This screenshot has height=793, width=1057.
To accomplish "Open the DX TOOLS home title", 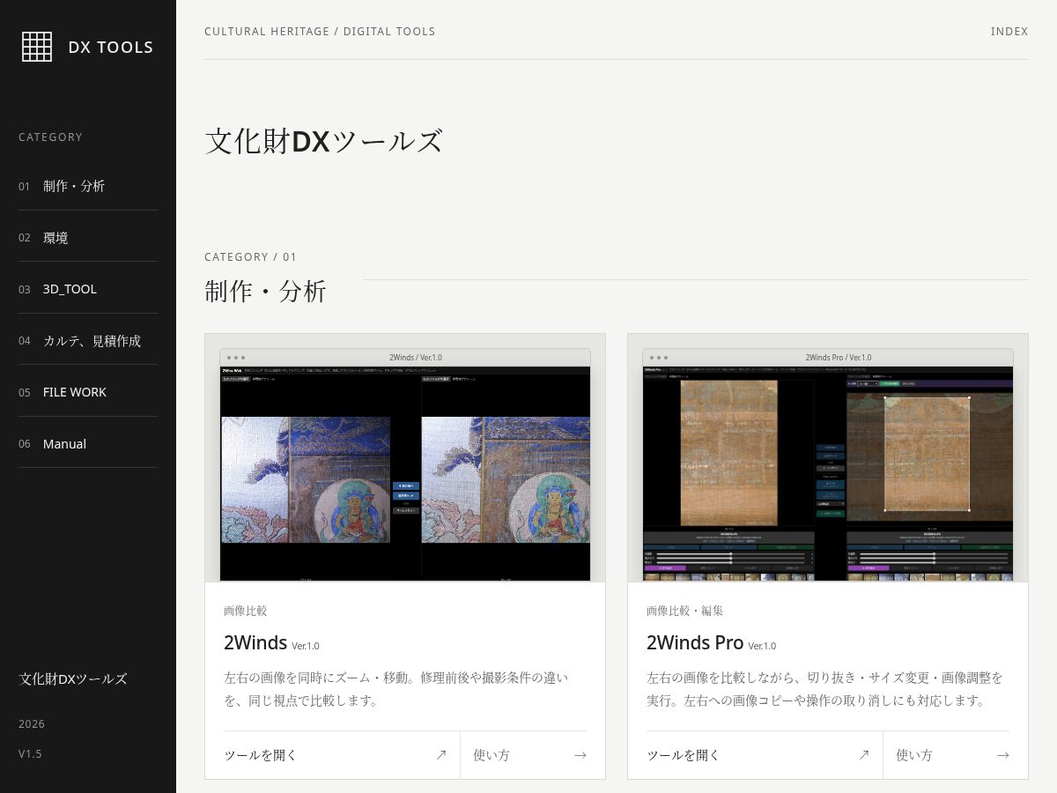I will coord(111,48).
